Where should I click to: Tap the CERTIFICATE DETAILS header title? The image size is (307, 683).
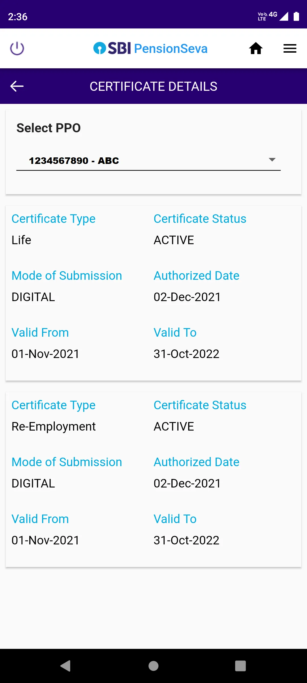pos(153,86)
